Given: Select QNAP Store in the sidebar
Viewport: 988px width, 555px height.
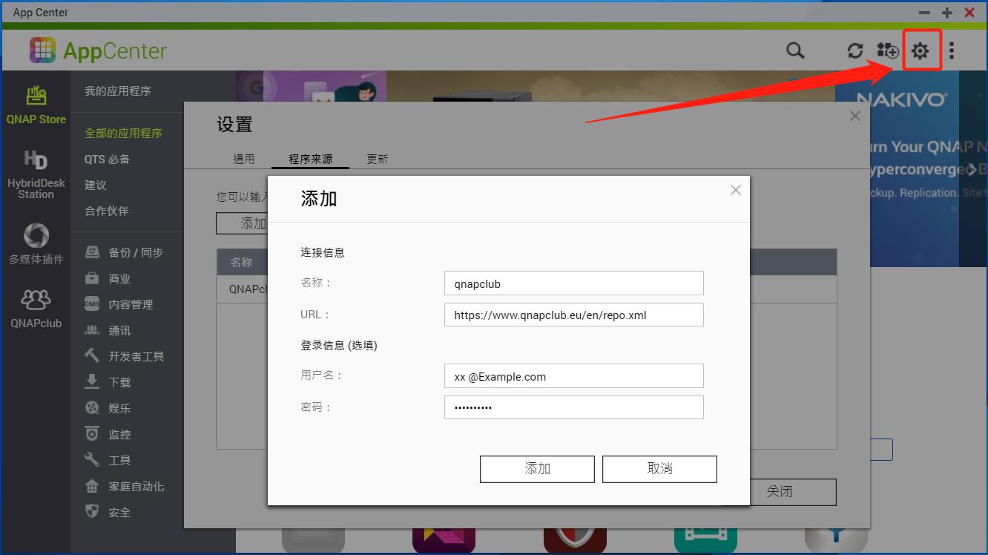Looking at the screenshot, I should click(x=36, y=104).
